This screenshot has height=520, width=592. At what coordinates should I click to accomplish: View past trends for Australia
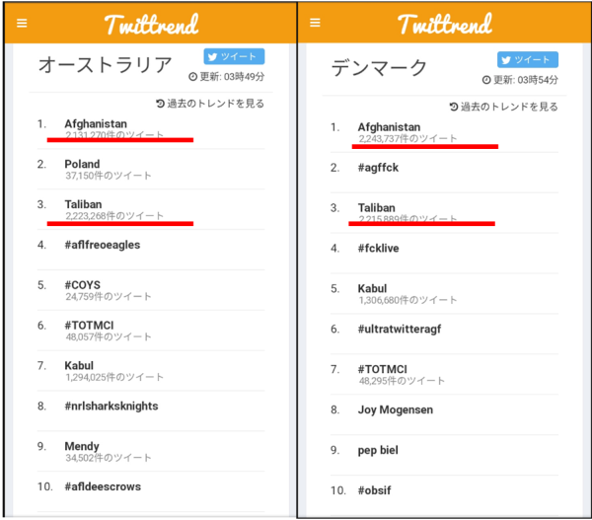tap(210, 104)
